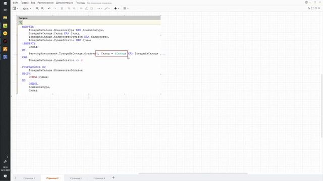The image size is (323, 181).
Task: Click the УПОРЯДОЧИТЬ ПО keyword
Action: point(34,67)
